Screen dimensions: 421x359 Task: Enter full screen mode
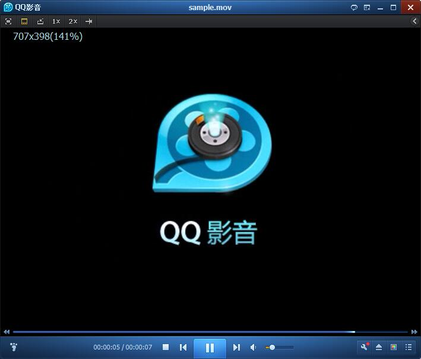point(8,21)
